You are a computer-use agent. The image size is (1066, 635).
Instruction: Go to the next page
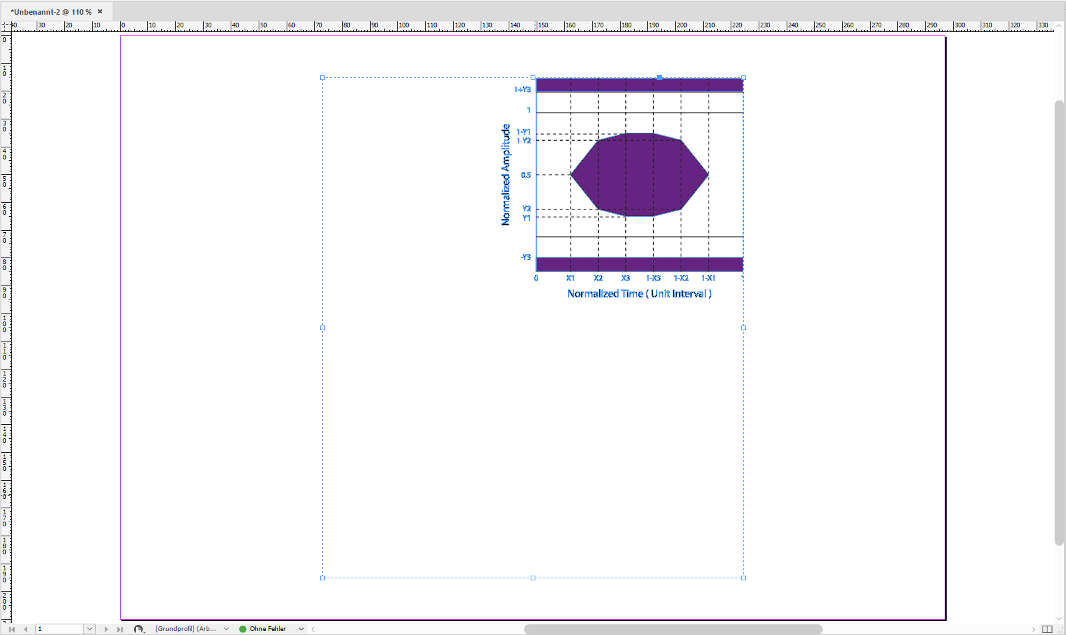point(106,629)
